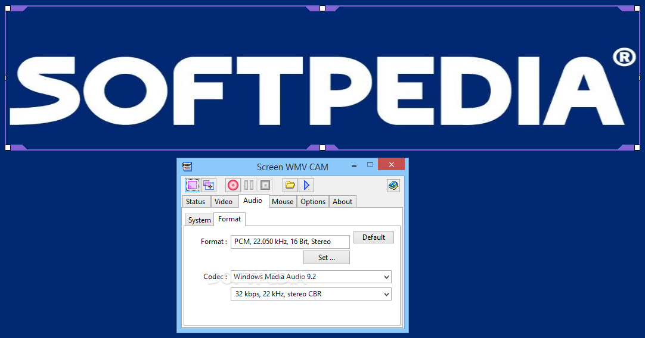645x338 pixels.
Task: Maximize the Screen WMV CAM window
Action: coord(370,165)
